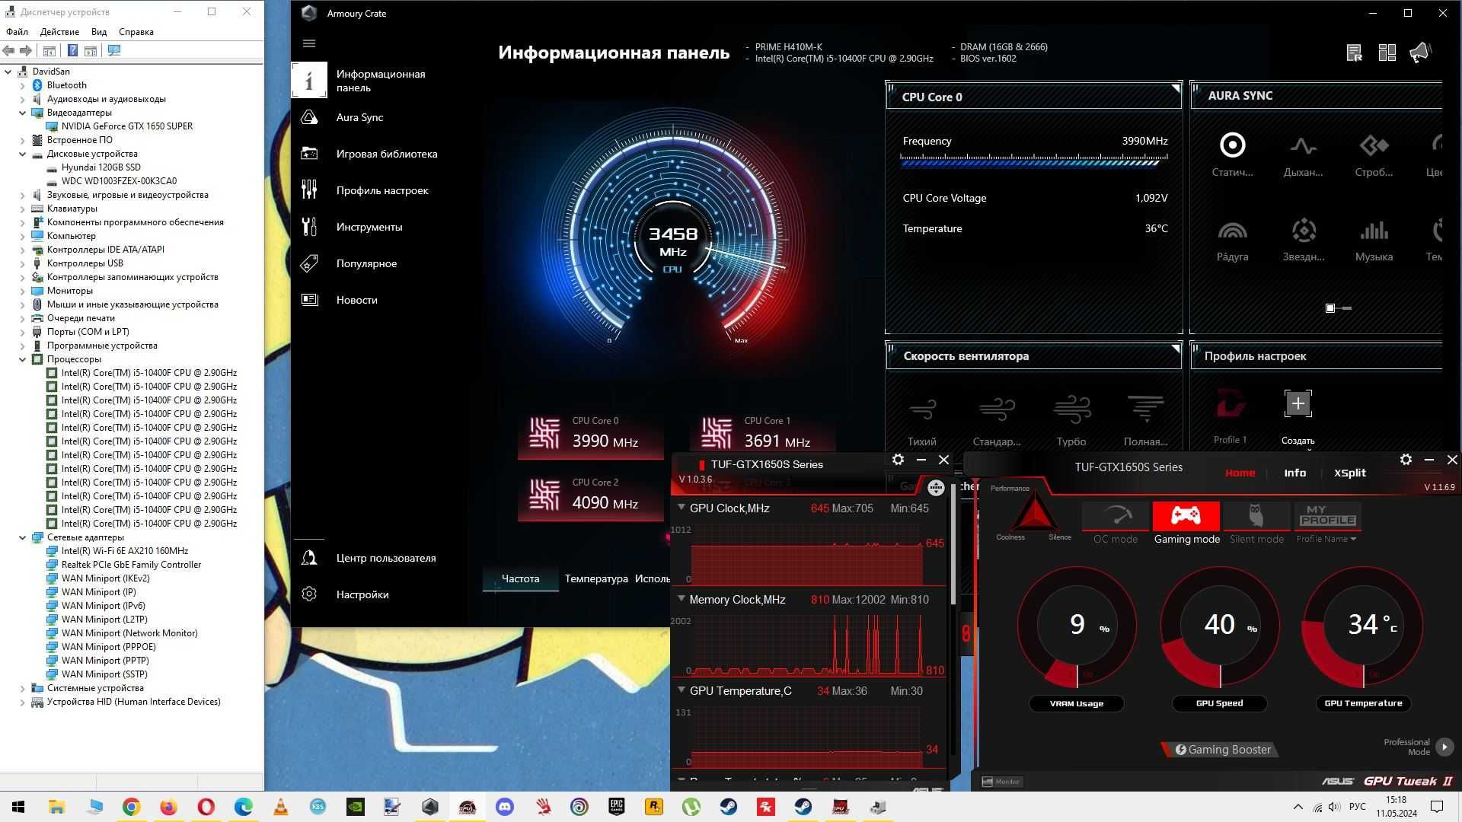Collapse the GPU Temperature,C graph

pyautogui.click(x=682, y=690)
